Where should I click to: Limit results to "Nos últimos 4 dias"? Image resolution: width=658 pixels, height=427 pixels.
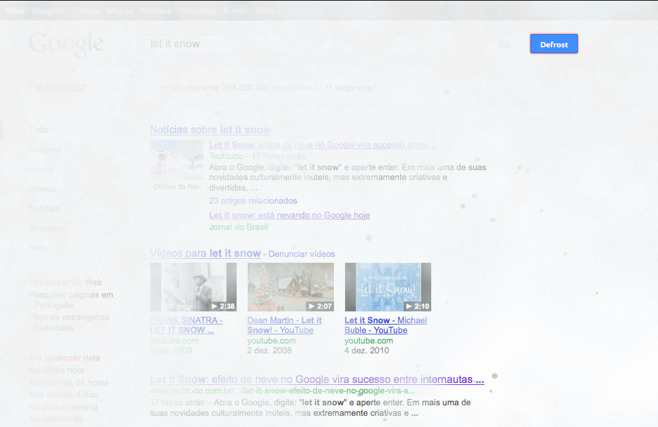tap(64, 395)
